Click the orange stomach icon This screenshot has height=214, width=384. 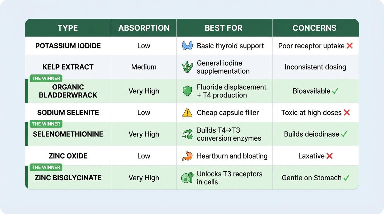point(187,156)
